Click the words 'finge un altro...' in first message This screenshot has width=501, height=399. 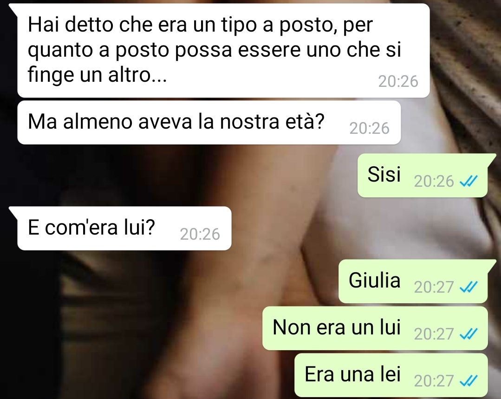tap(97, 75)
